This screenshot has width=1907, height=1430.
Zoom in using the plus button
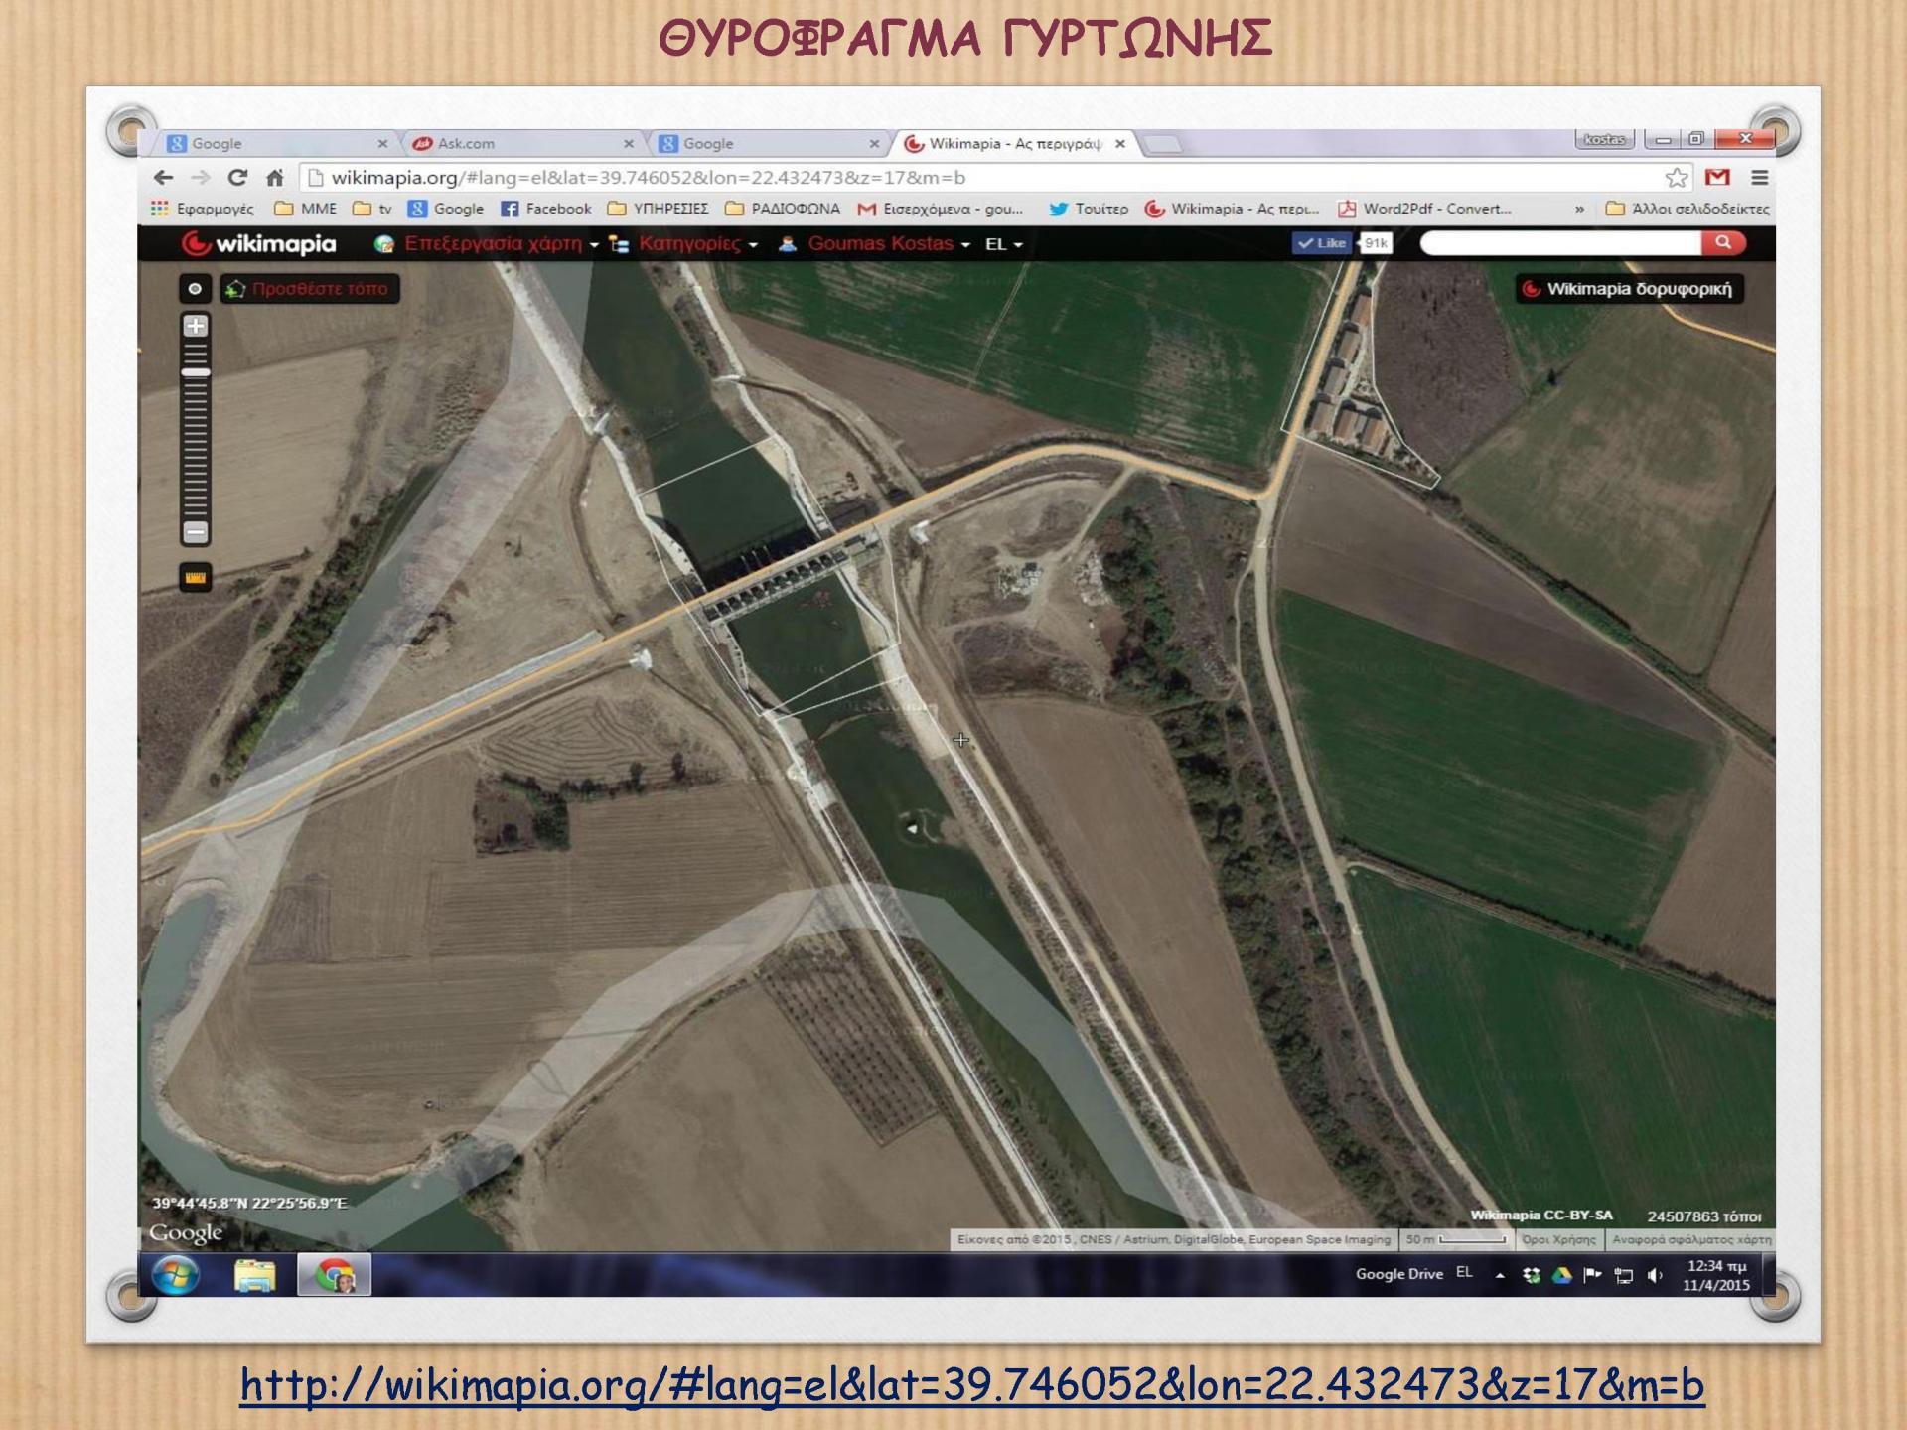195,325
